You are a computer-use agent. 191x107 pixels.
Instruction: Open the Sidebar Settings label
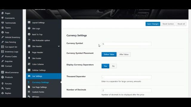pyautogui.click(x=39, y=70)
